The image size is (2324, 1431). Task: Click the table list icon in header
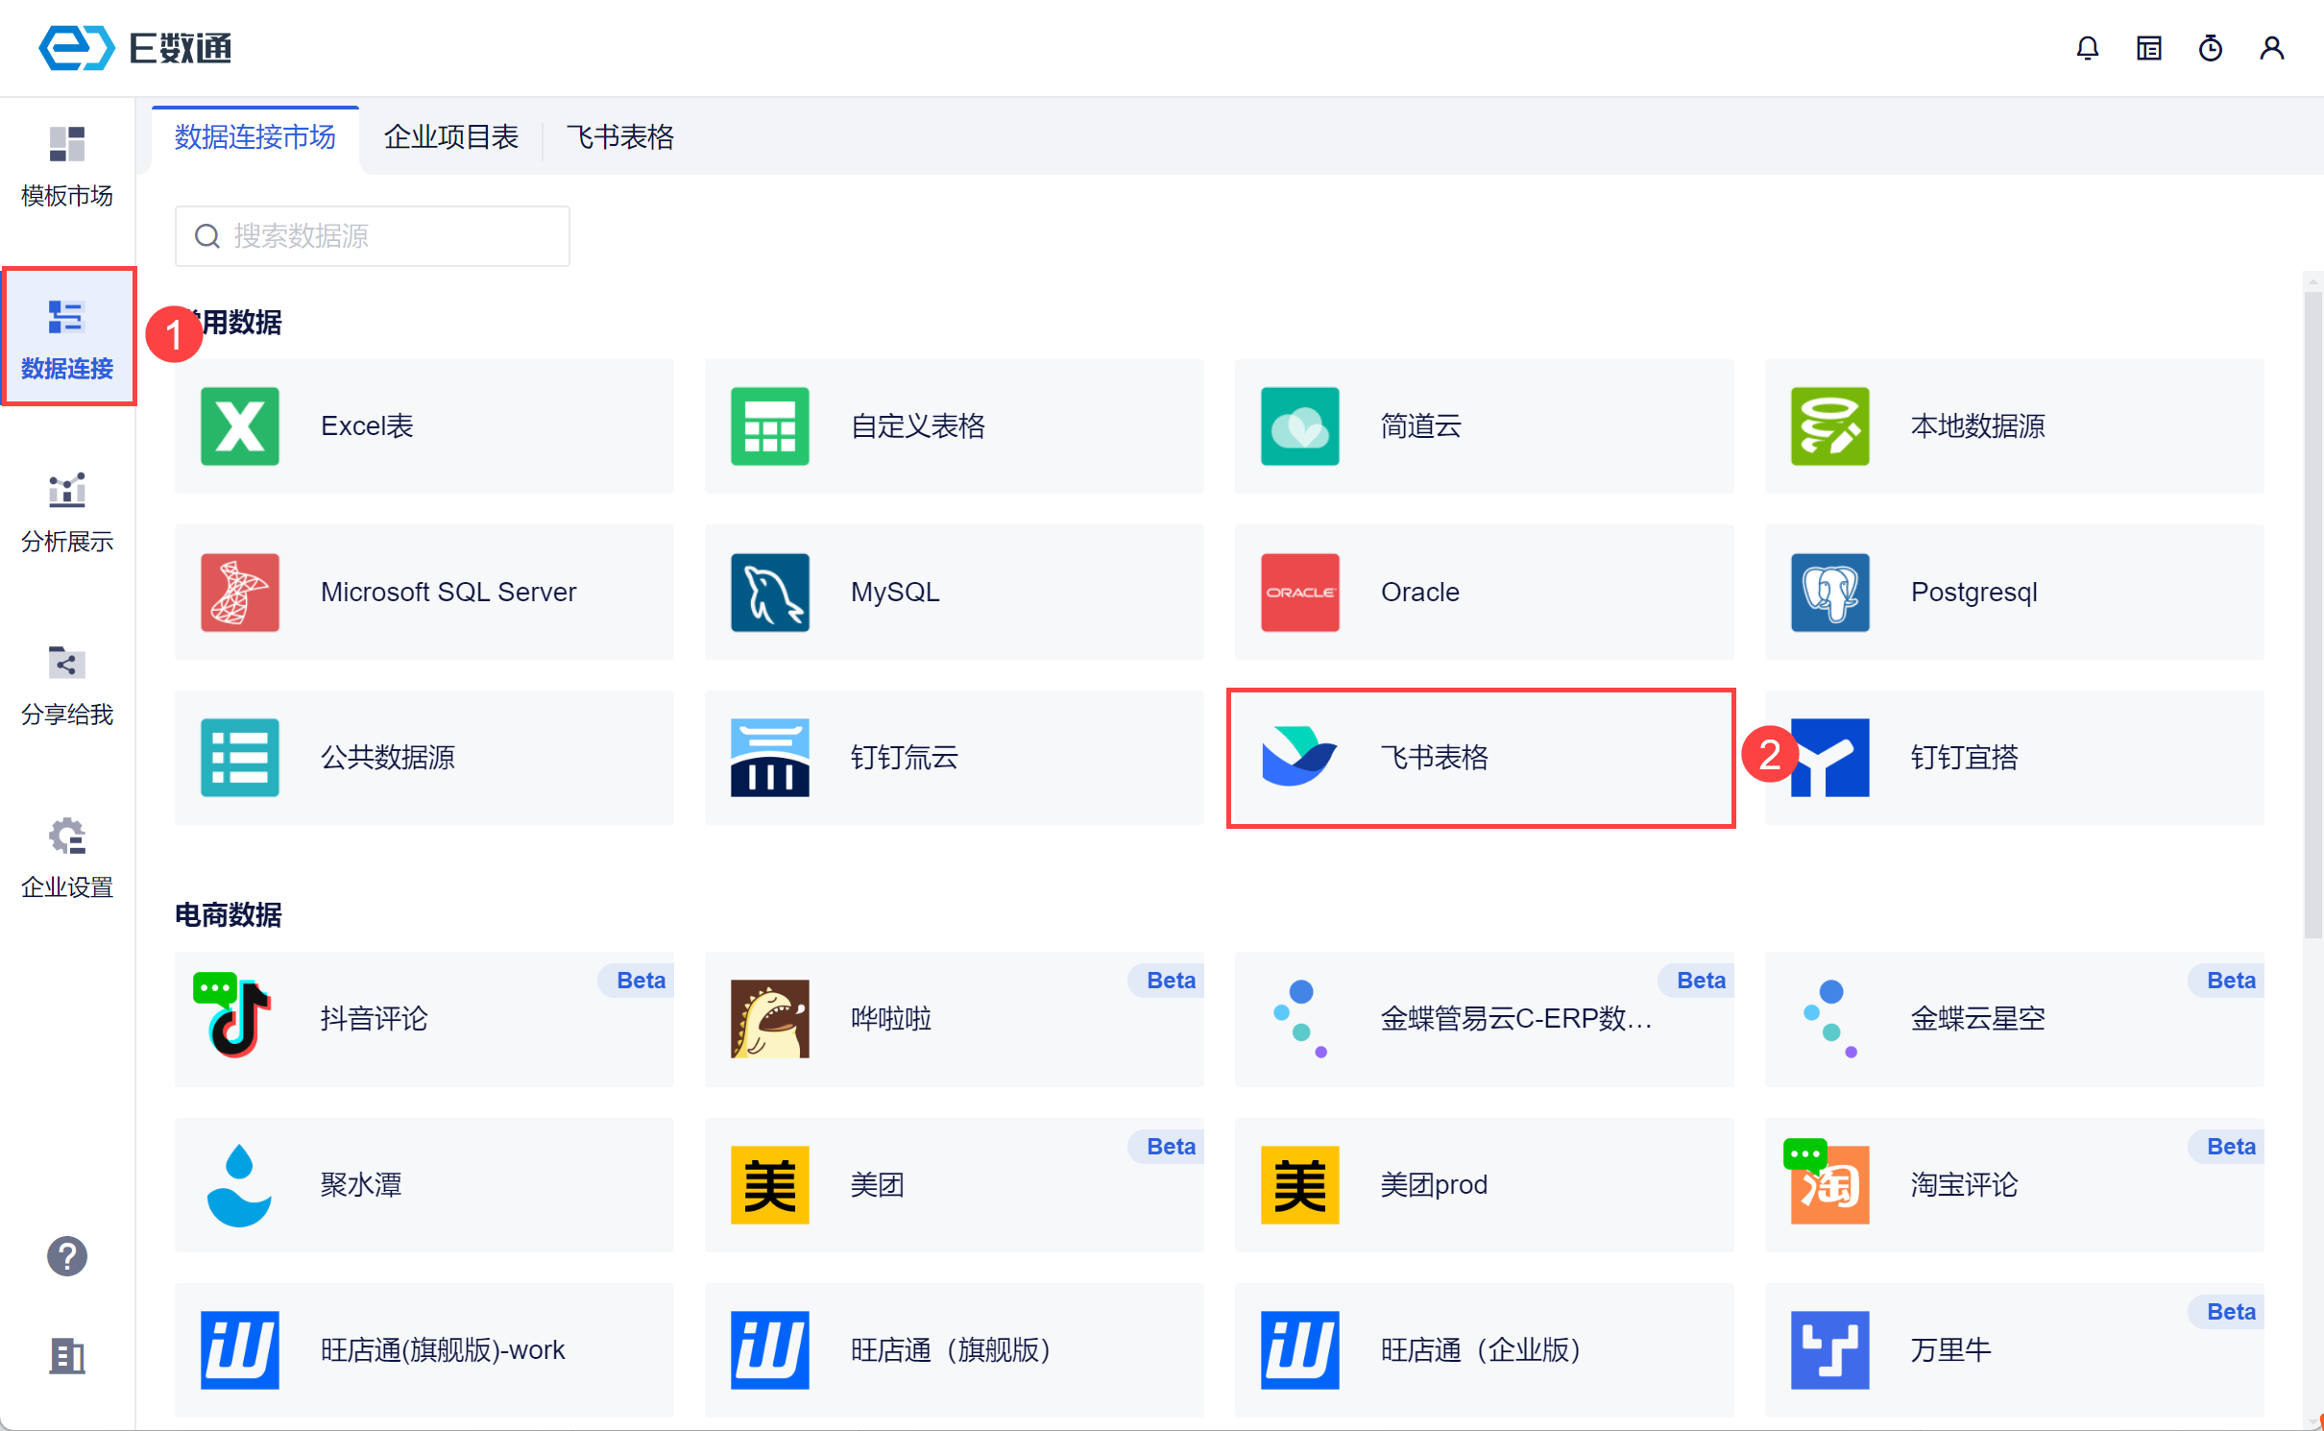(x=2148, y=48)
